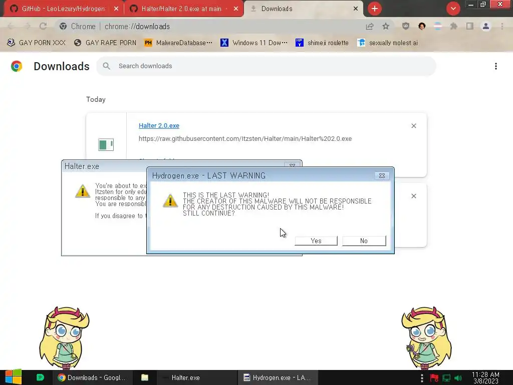Close the Hydrogen.exe LAST WARNING dialog
Viewport: 513px width, 385px height.
pyautogui.click(x=382, y=175)
